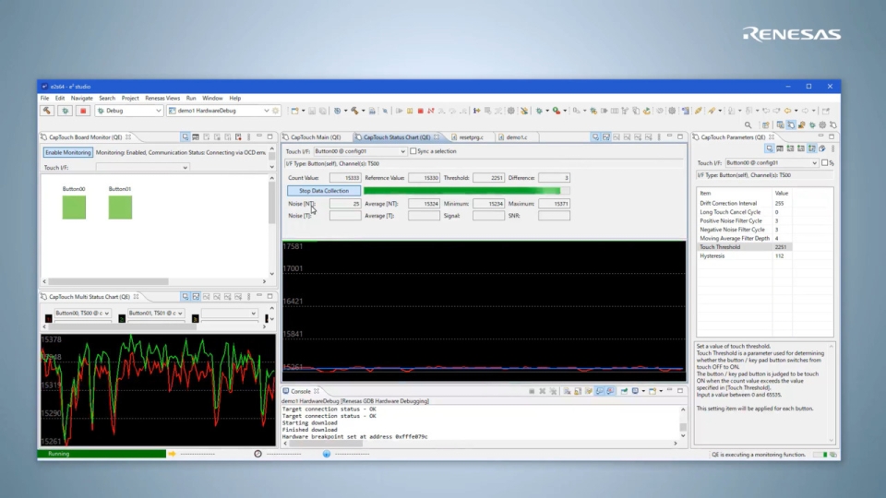
Task: Toggle sync checkbox in CapTouch Parameters panel
Action: click(825, 162)
